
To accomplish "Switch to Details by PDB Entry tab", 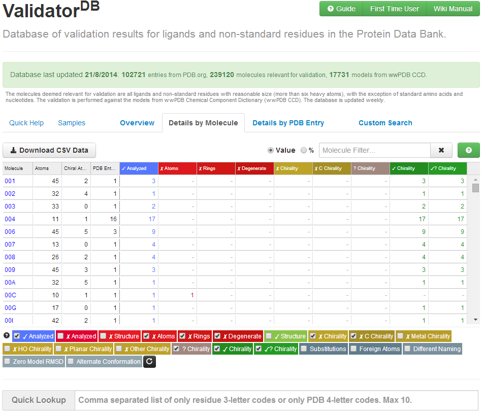I will click(x=288, y=123).
